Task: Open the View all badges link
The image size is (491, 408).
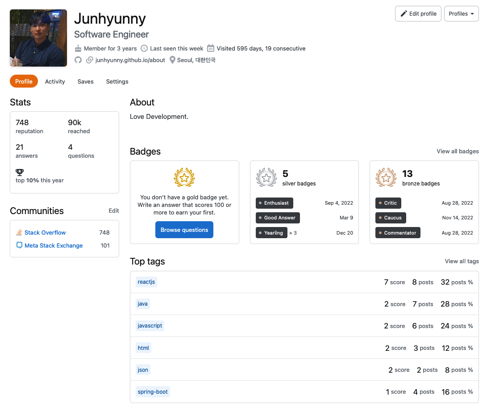Action: coord(458,151)
